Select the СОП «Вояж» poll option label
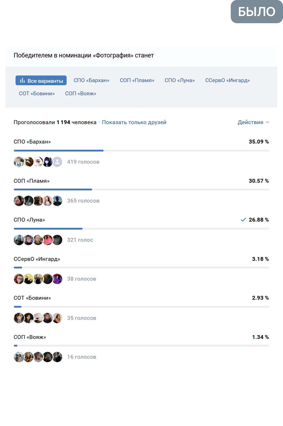283x426 pixels. [30, 337]
